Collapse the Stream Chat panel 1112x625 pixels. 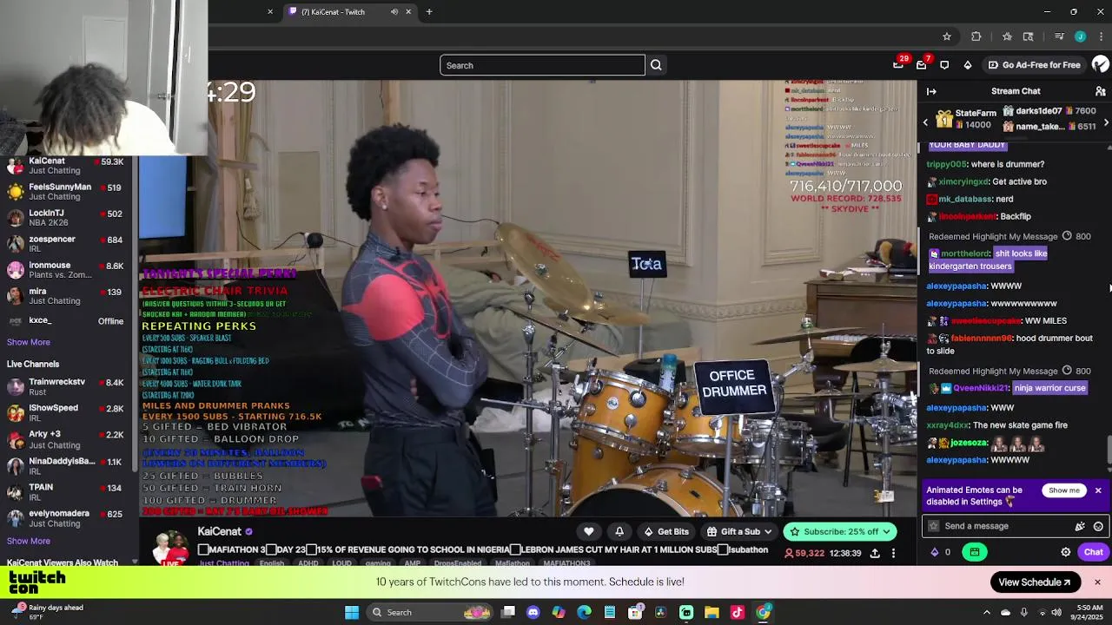click(931, 91)
